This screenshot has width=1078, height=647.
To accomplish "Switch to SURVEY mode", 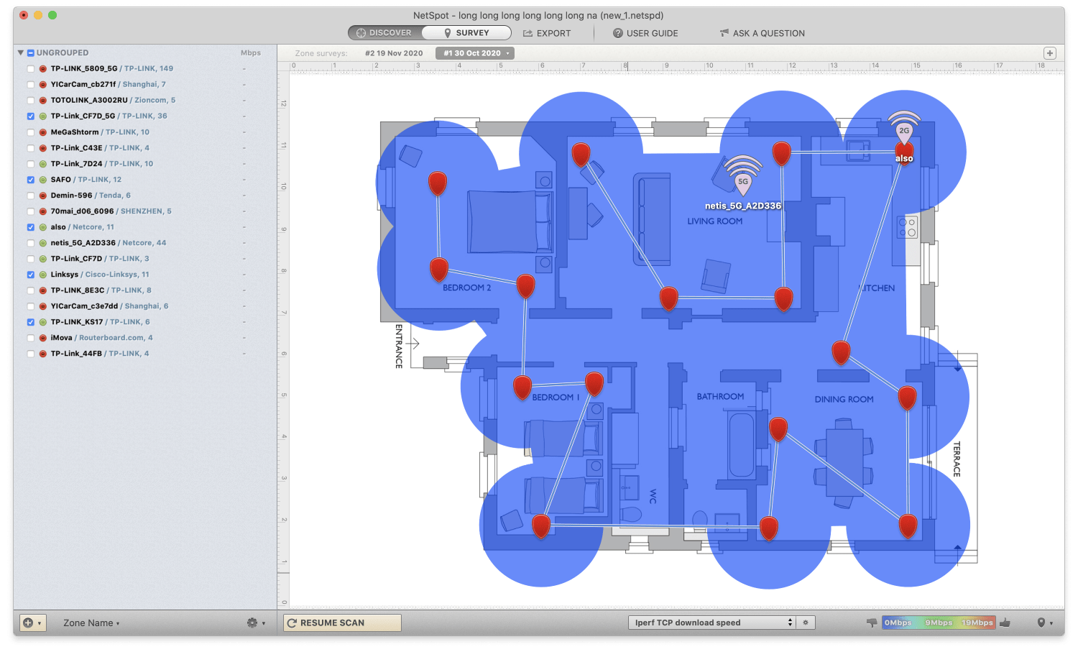I will (x=466, y=33).
